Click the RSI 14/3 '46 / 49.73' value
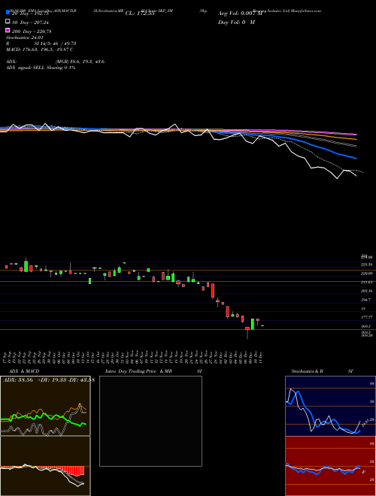Screen dimensions: 376x496 [x=65, y=44]
